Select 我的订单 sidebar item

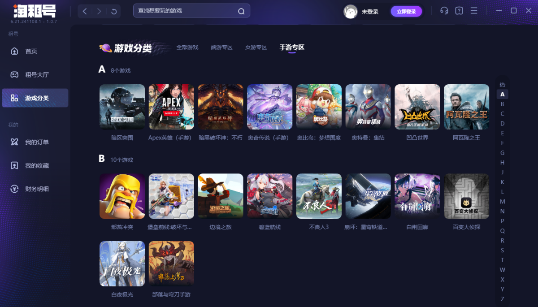(36, 142)
